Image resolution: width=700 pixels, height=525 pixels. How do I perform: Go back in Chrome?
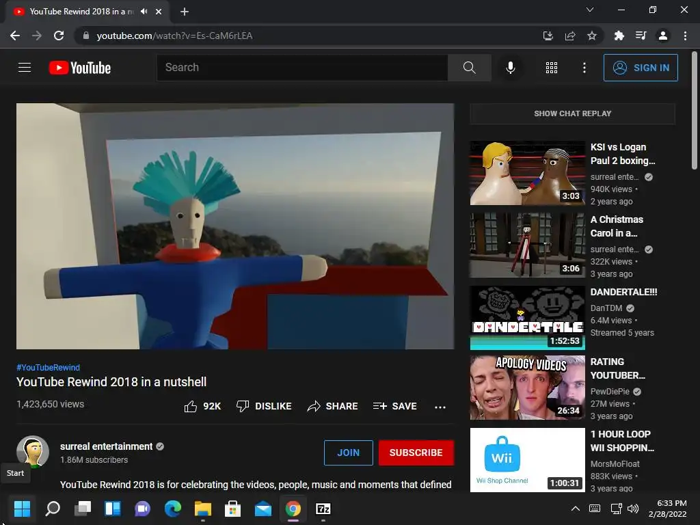coord(15,36)
